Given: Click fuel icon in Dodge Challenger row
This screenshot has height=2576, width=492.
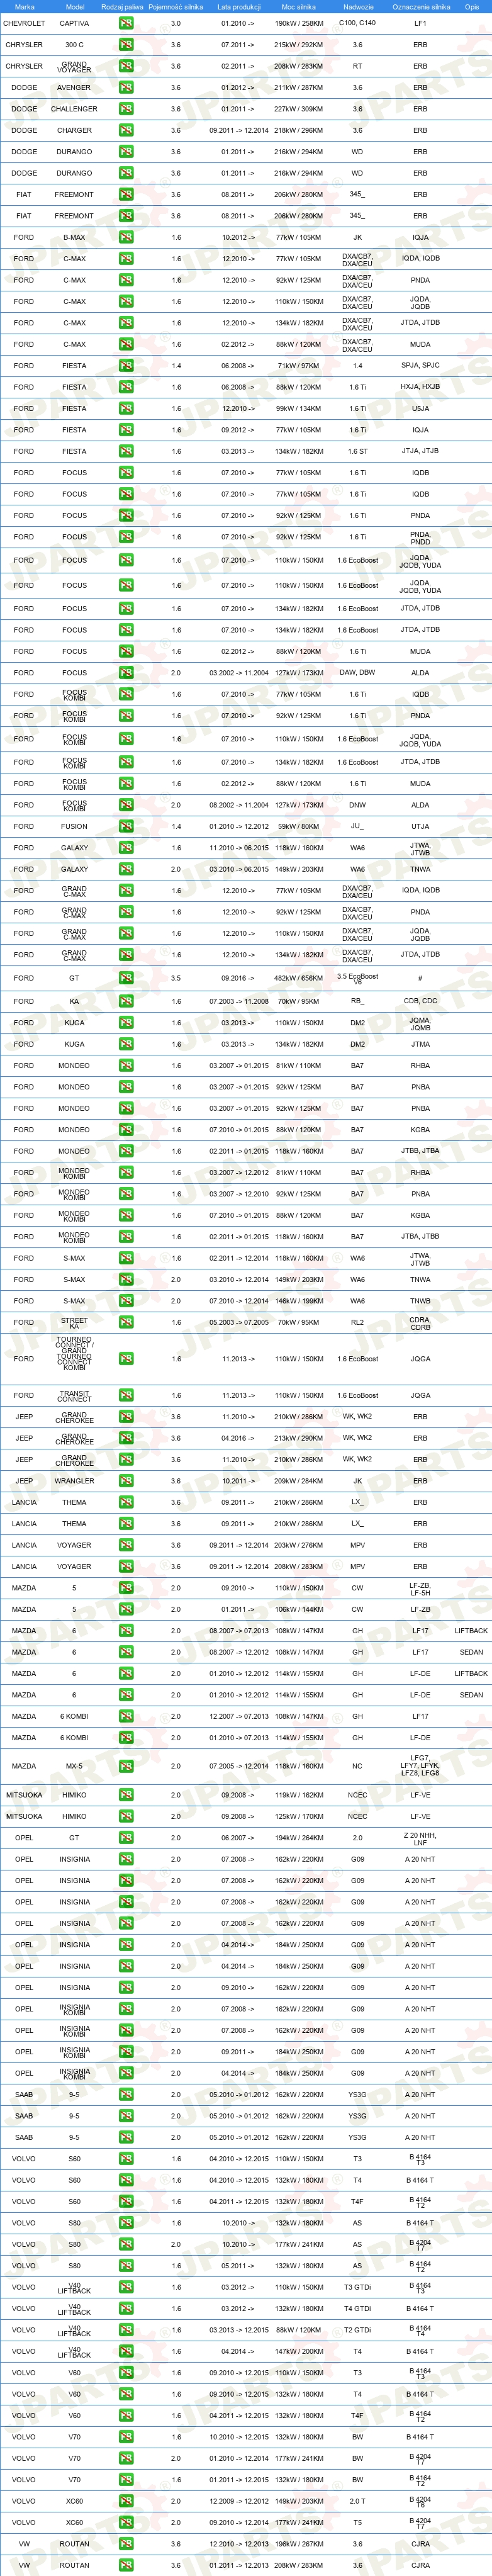Looking at the screenshot, I should pyautogui.click(x=126, y=109).
